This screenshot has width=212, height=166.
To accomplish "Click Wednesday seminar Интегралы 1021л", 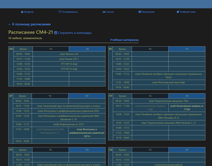I will pyautogui.click(x=87, y=133).
